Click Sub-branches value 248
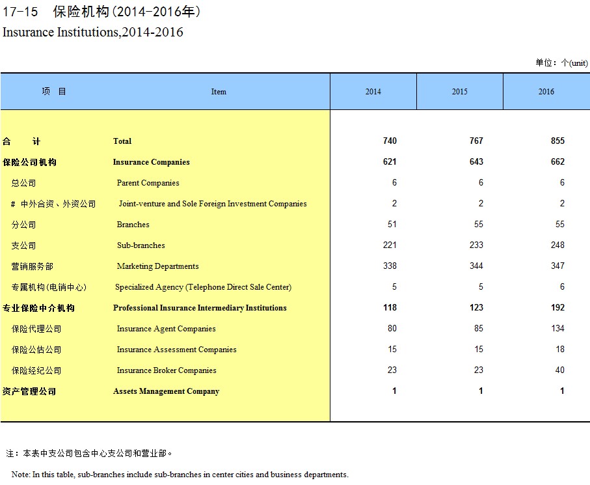The image size is (590, 485). click(557, 245)
